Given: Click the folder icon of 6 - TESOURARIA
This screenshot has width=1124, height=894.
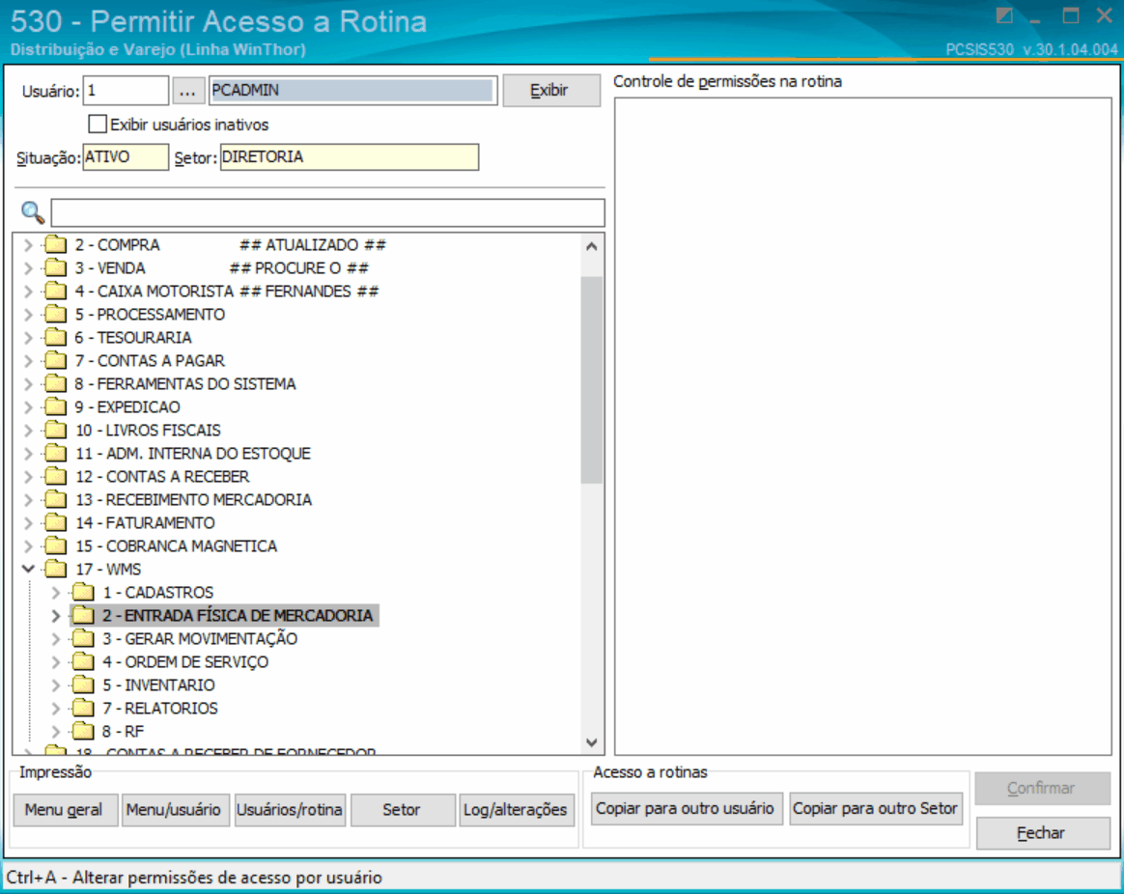Looking at the screenshot, I should [x=55, y=338].
